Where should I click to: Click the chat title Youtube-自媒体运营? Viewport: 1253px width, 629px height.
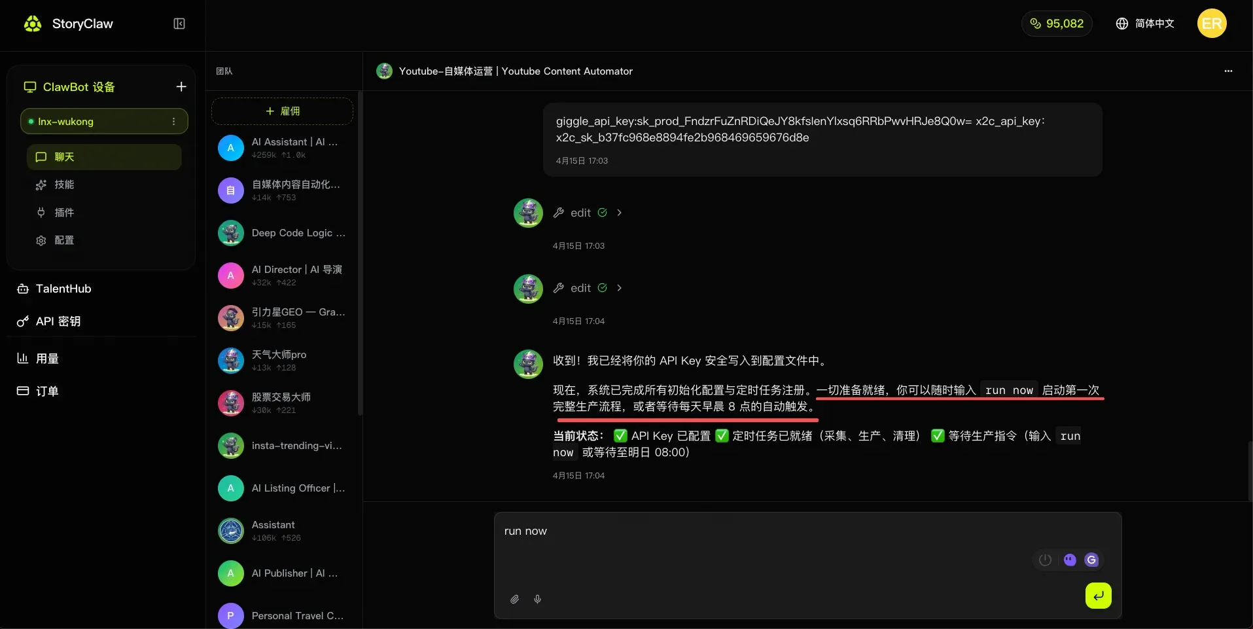(516, 71)
